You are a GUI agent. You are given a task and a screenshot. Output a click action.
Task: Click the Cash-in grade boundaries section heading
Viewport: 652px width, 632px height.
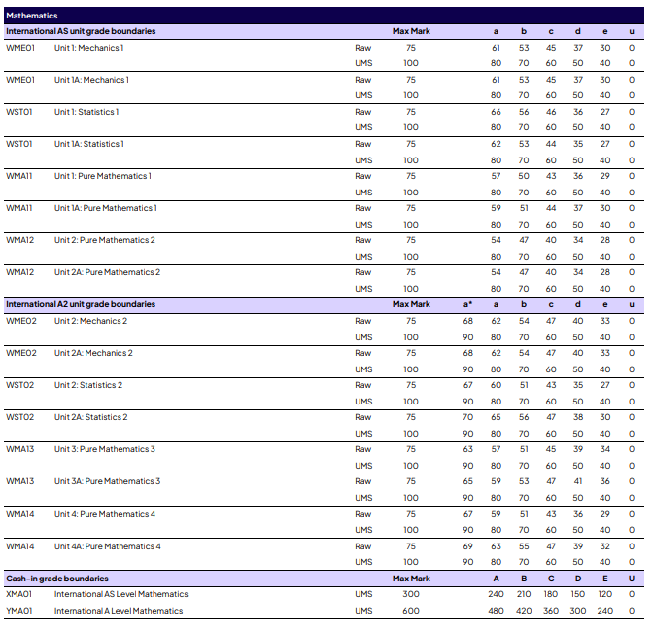tap(57, 578)
